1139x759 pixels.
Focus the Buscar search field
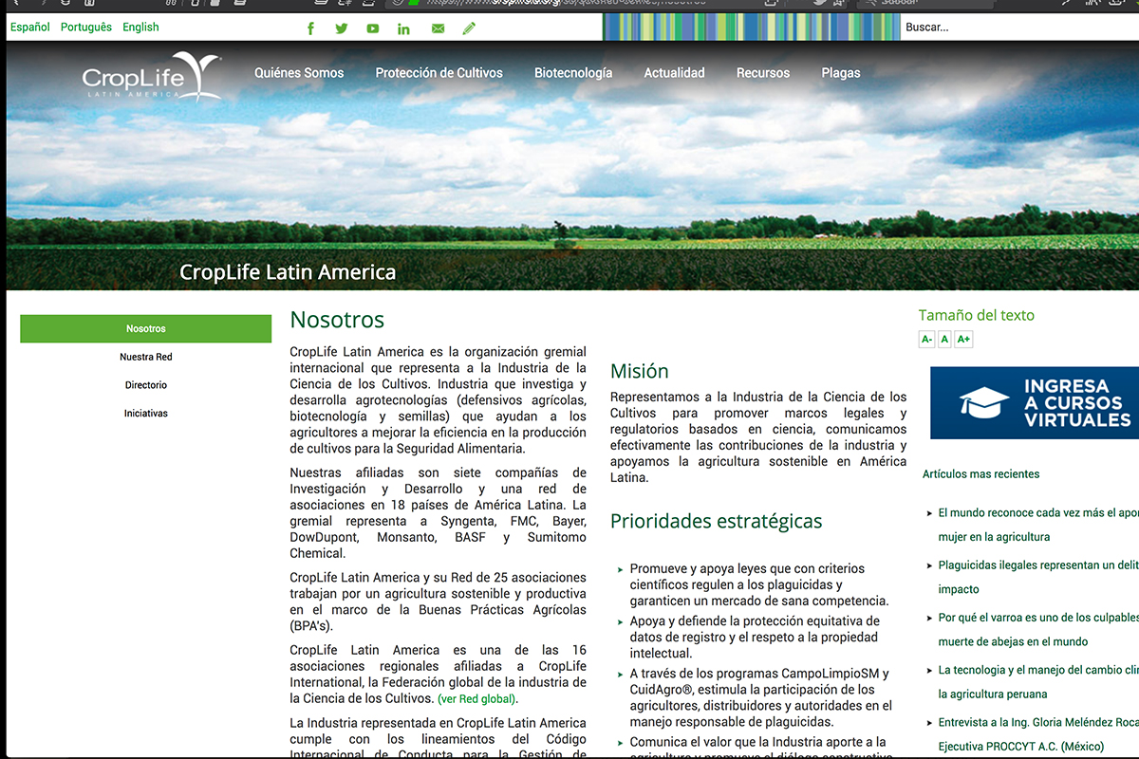pos(1019,28)
